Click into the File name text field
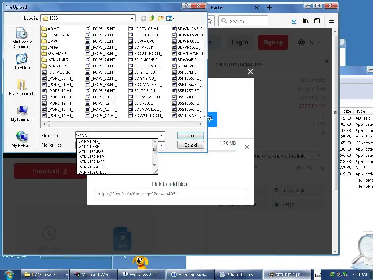The image size is (373, 280). tap(117, 136)
